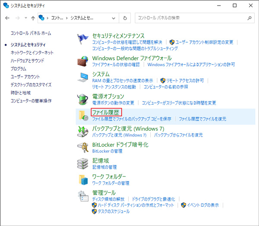Image resolution: width=259 pixels, height=226 pixels.
Task: Expand the chevron after コント... in breadcrumb
Action: (67, 18)
